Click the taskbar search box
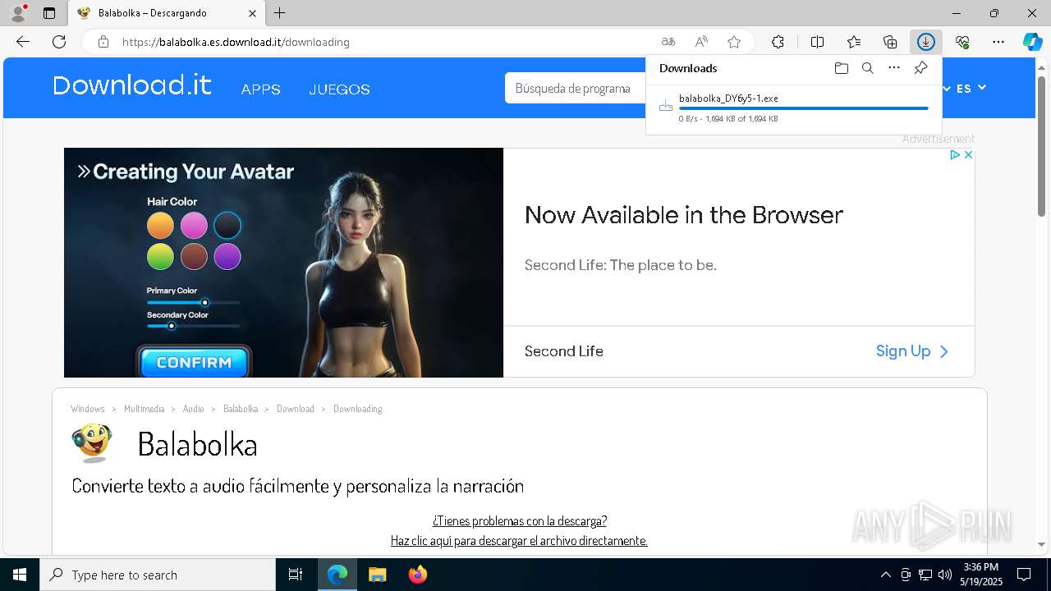The width and height of the screenshot is (1051, 591). [x=158, y=575]
